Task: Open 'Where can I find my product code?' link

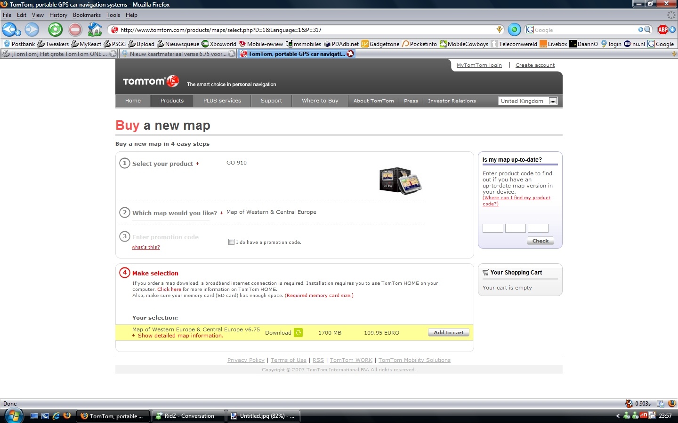Action: pos(517,201)
